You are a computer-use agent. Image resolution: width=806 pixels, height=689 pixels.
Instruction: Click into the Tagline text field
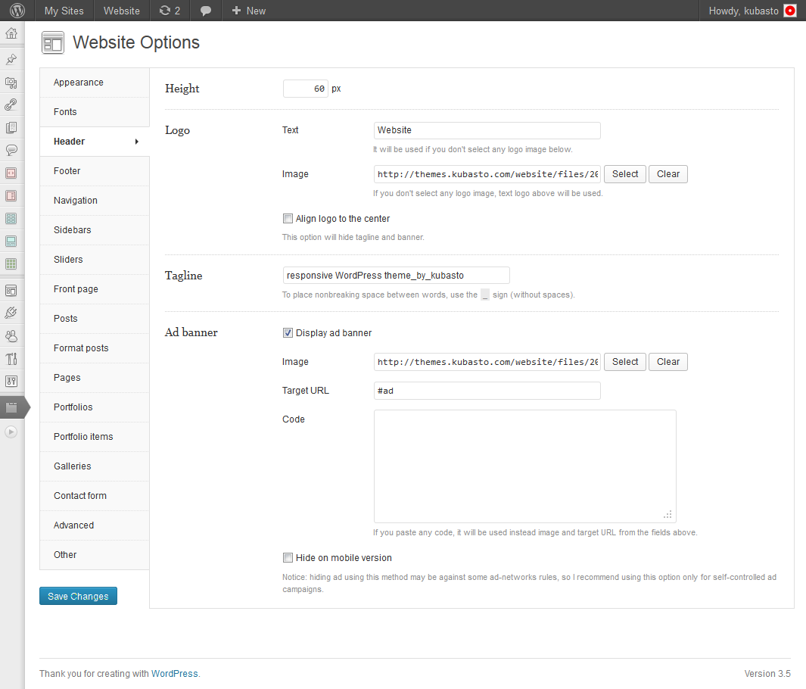(396, 276)
